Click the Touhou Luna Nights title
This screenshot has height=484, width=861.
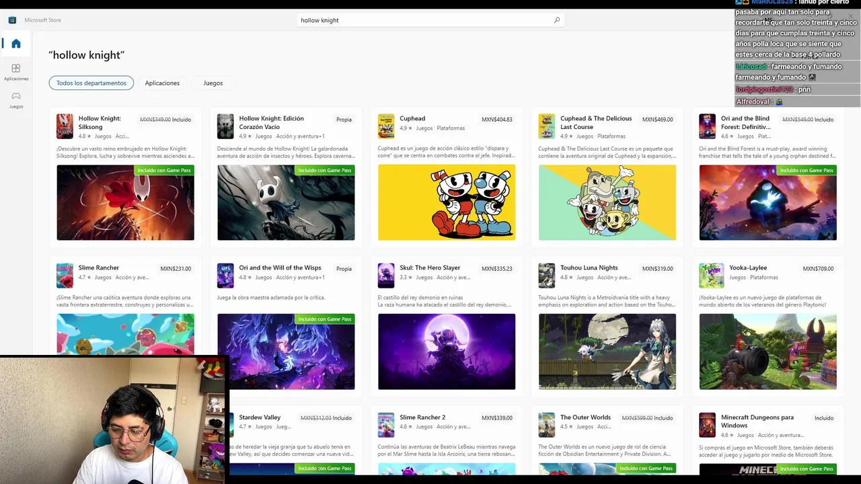click(x=589, y=268)
